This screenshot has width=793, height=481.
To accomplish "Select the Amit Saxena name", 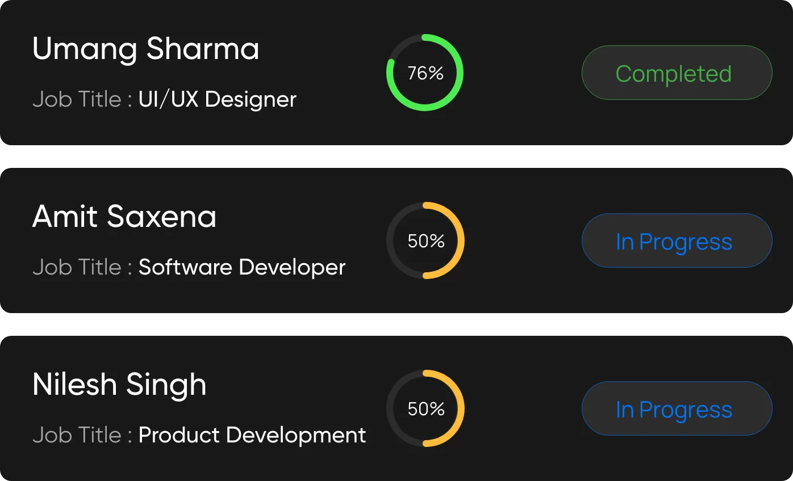I will (x=124, y=217).
